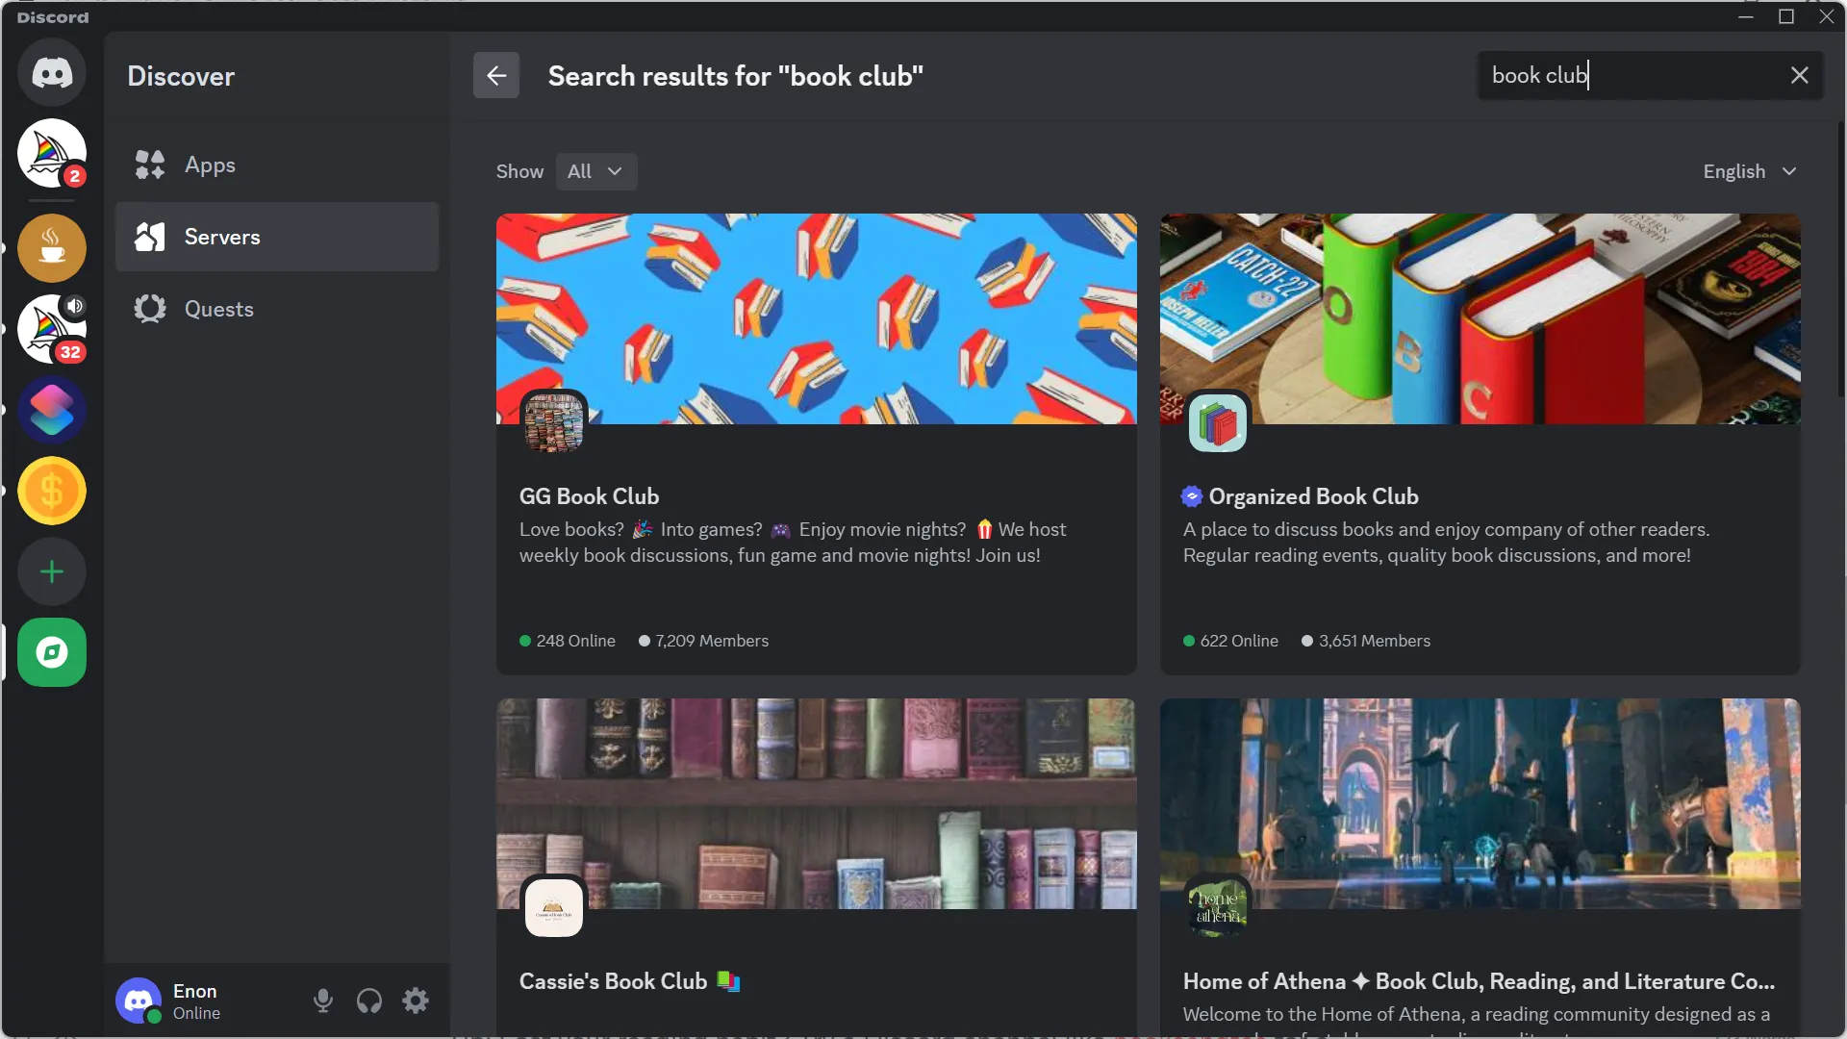Click the Discover sidebar heading
This screenshot has height=1039, width=1847.
click(181, 76)
